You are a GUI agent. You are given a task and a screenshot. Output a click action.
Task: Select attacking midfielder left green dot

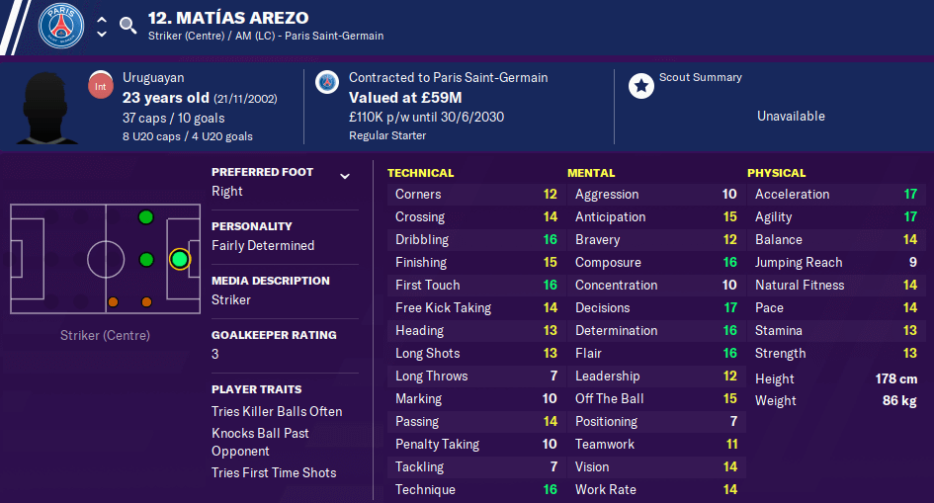click(x=146, y=217)
